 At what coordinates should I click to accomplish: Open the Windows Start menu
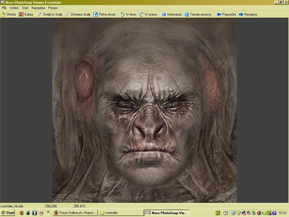point(8,213)
